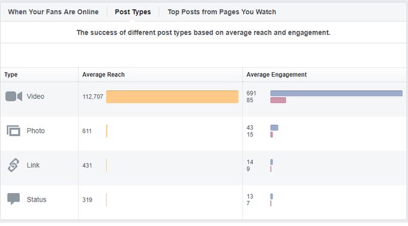Image resolution: width=408 pixels, height=226 pixels.
Task: Click the Photo engagement value 15
Action: (x=250, y=134)
